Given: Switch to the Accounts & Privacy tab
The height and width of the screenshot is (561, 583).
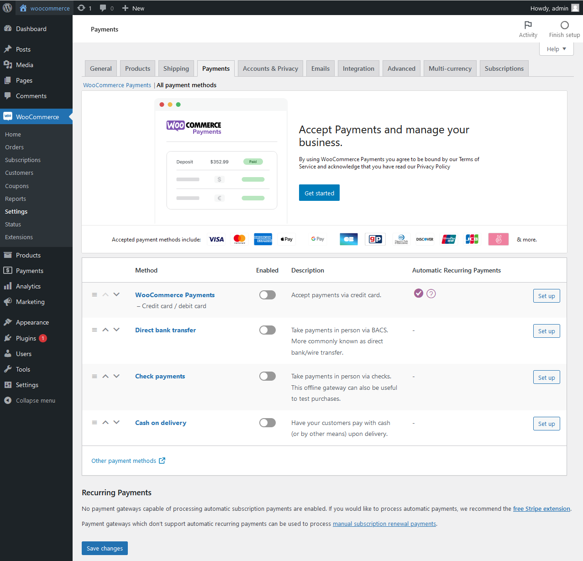Looking at the screenshot, I should tap(270, 68).
